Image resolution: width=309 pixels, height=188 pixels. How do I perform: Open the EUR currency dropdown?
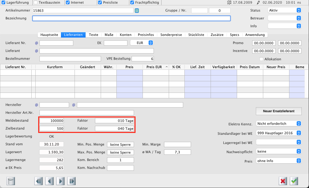(141, 43)
